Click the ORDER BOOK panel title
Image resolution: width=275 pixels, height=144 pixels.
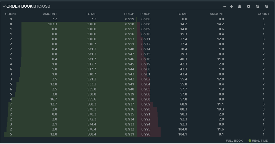point(19,6)
